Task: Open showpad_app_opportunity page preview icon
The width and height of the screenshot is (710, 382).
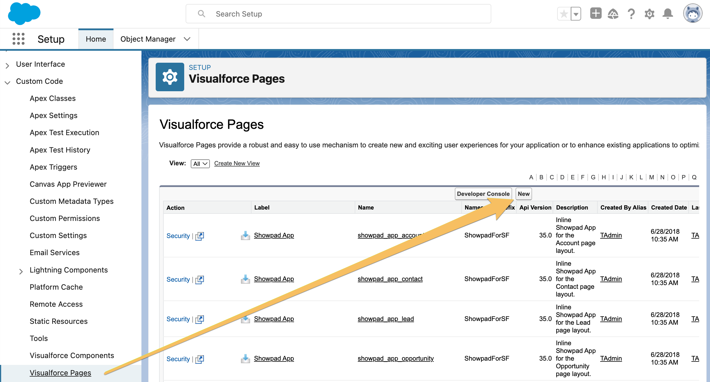Action: (200, 359)
